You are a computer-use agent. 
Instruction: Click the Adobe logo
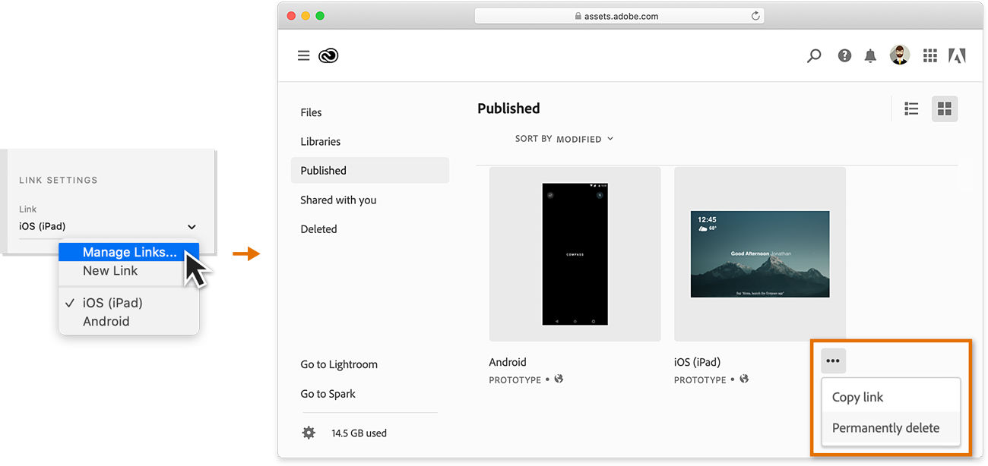point(957,55)
